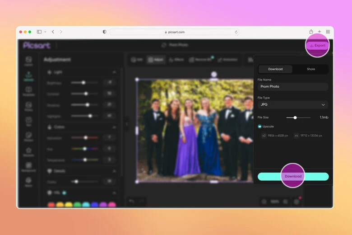
Task: Click the Picsart logo
Action: coord(37,46)
